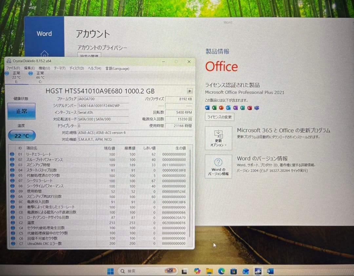Click the next-disk arrow beside HGST model name
Viewport: 354px width, 276px height.
190,91
